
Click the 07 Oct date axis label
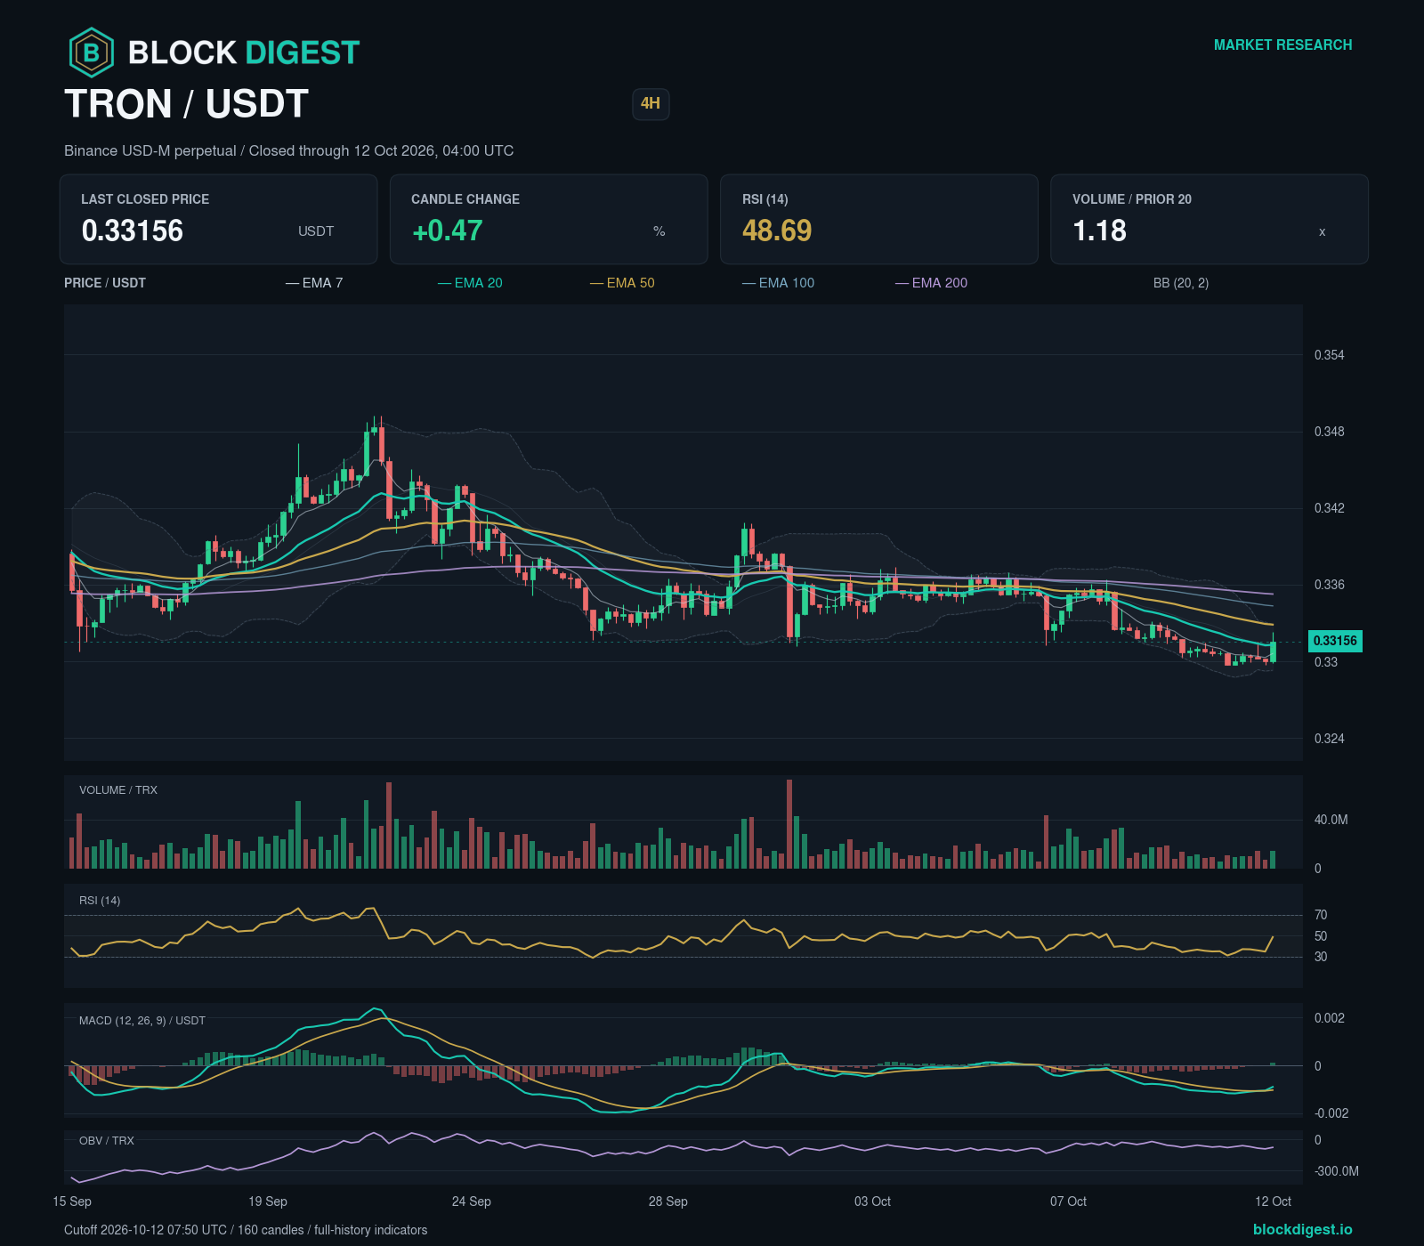[1068, 1201]
